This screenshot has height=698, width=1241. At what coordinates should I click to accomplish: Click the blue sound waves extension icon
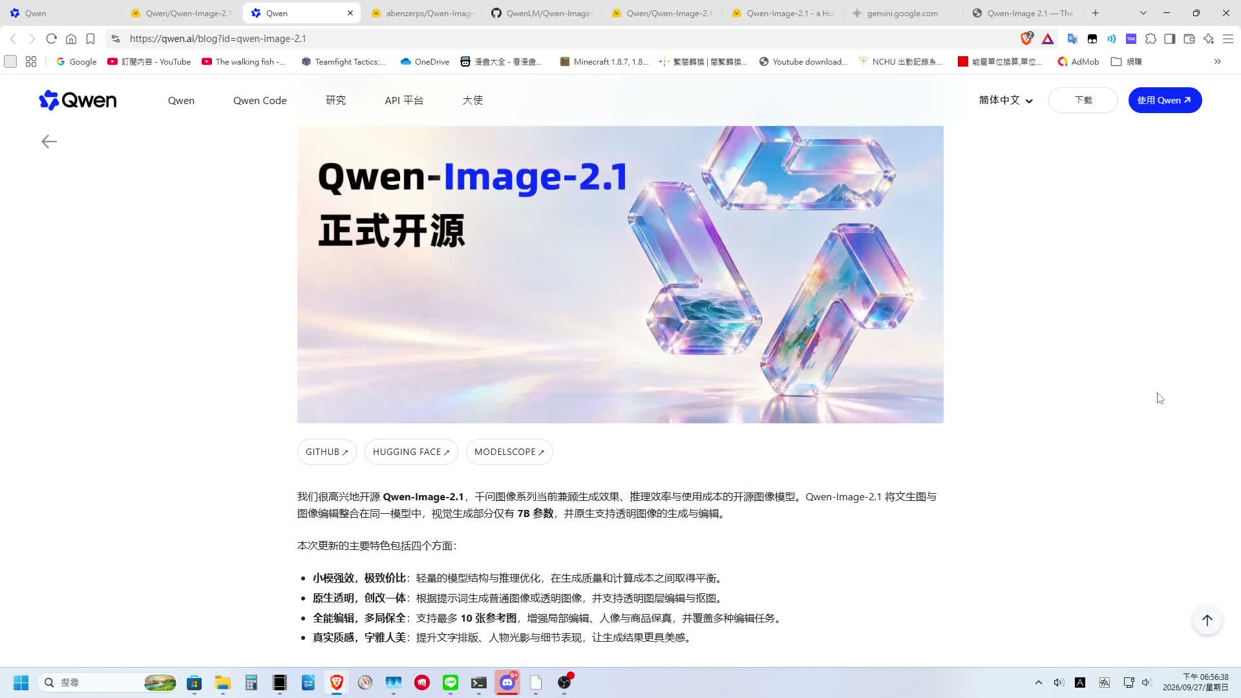(x=1112, y=39)
